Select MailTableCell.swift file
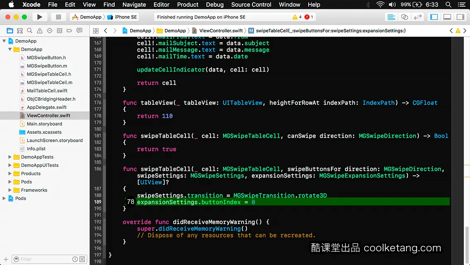Screen dimensions: 470x265 47,91
